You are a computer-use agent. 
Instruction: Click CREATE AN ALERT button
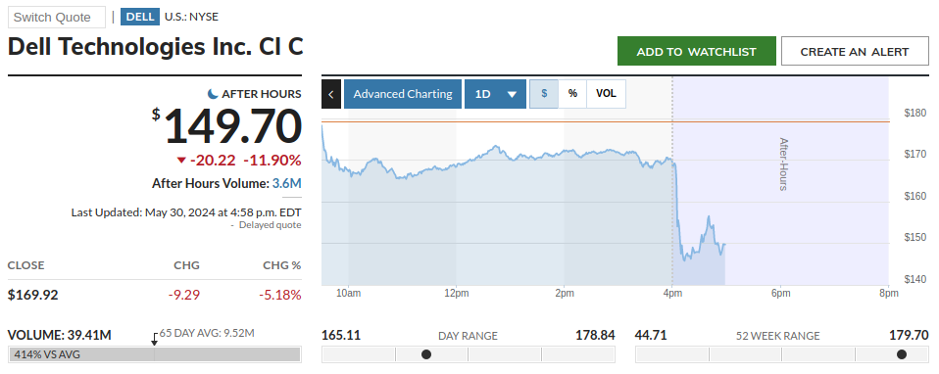pos(855,52)
